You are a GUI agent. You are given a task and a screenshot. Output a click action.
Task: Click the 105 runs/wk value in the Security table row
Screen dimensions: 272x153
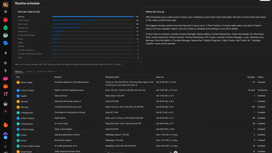coord(253,107)
